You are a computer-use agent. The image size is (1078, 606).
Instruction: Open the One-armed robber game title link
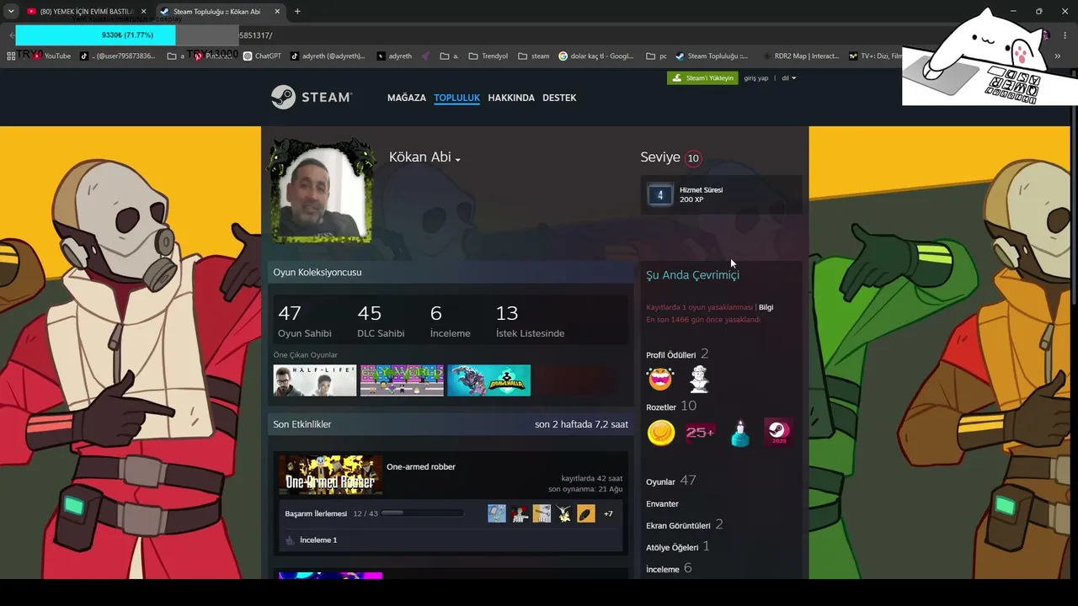pyautogui.click(x=421, y=467)
